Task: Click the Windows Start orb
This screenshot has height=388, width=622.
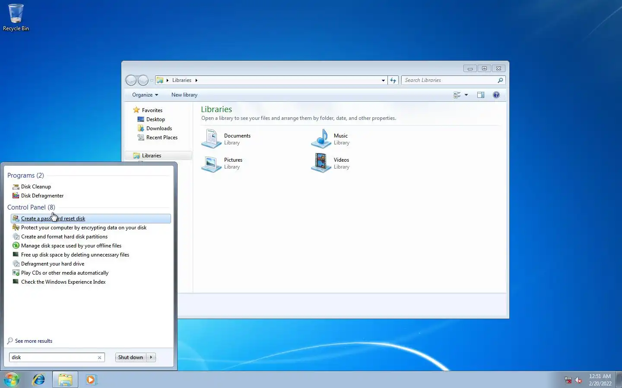Action: pos(12,380)
